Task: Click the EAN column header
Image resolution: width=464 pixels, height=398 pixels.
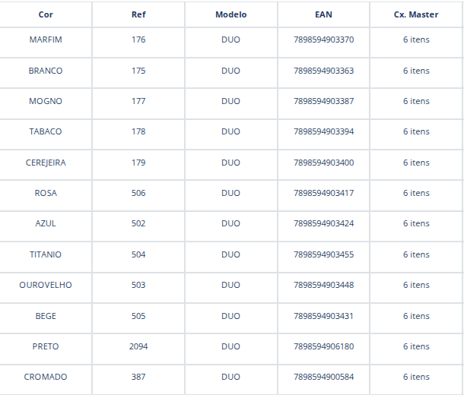Action: tap(323, 14)
